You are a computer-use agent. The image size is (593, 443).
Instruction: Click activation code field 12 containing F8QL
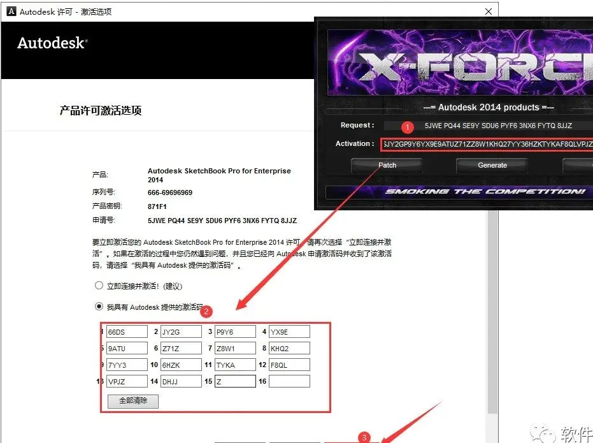(289, 365)
